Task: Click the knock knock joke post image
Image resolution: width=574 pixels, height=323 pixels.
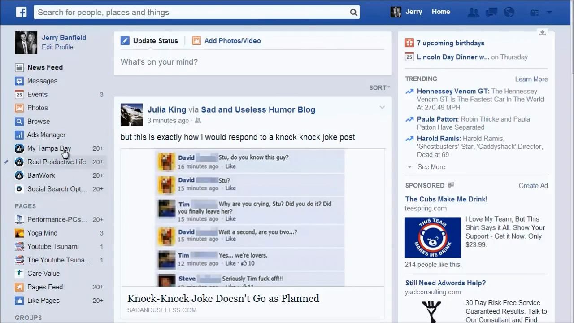Action: (x=253, y=218)
